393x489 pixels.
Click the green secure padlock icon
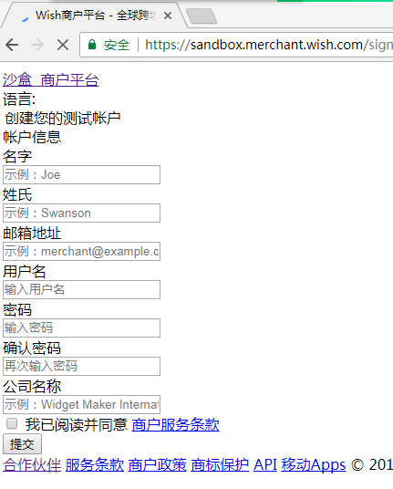92,45
